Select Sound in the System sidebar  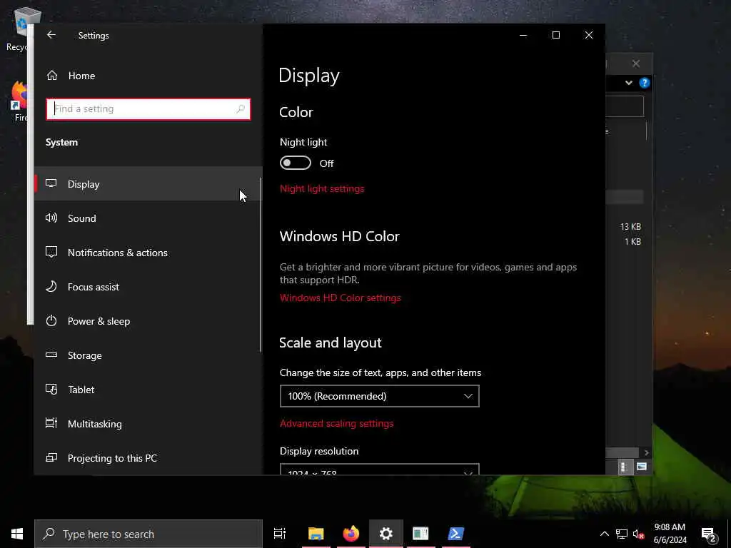[148, 218]
